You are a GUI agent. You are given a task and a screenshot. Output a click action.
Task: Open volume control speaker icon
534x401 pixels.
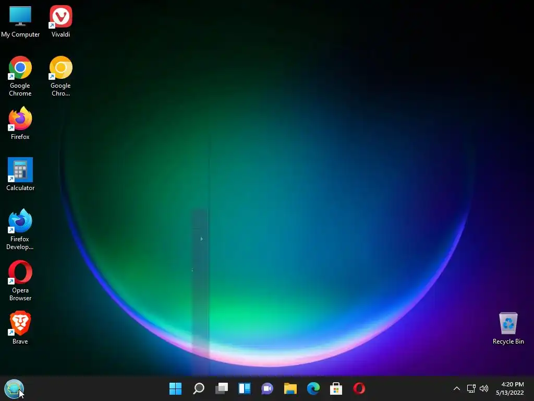click(484, 388)
